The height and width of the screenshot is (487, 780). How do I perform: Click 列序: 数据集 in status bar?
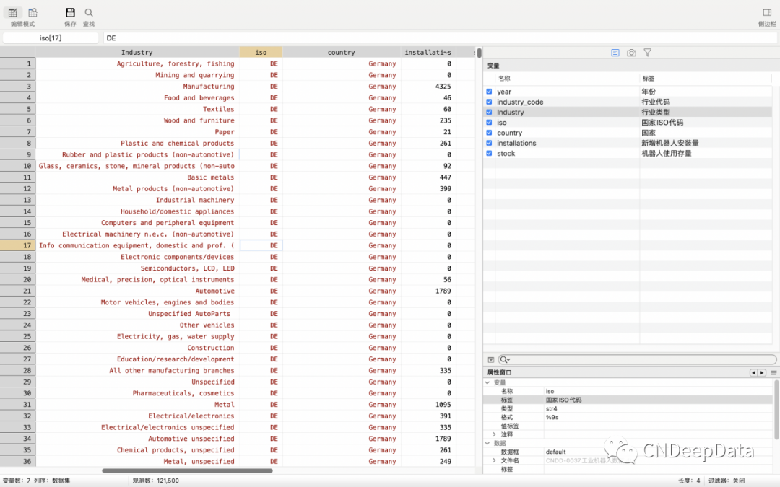click(52, 481)
